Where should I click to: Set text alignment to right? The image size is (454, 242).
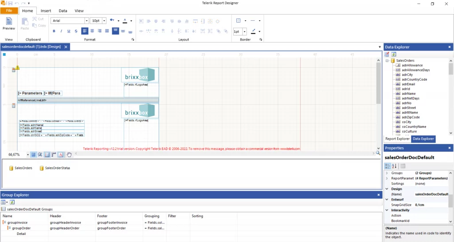click(100, 31)
